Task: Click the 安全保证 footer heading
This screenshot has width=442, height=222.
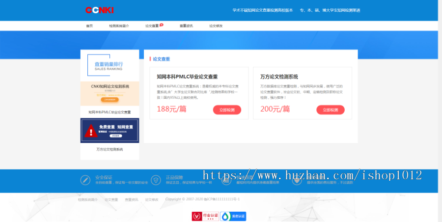Action: tap(104, 177)
